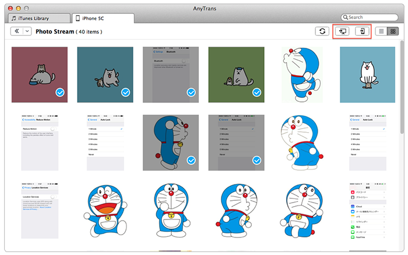Click the Search field

pos(370,17)
